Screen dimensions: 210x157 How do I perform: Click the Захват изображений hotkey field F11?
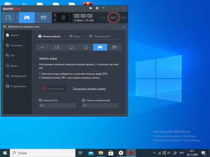click(x=100, y=105)
